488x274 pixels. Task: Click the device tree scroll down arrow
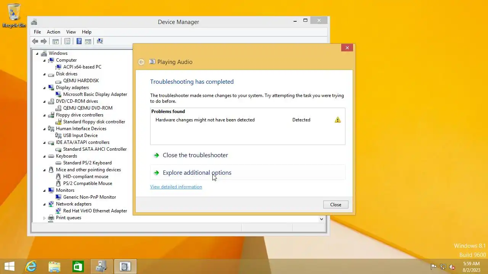click(321, 219)
